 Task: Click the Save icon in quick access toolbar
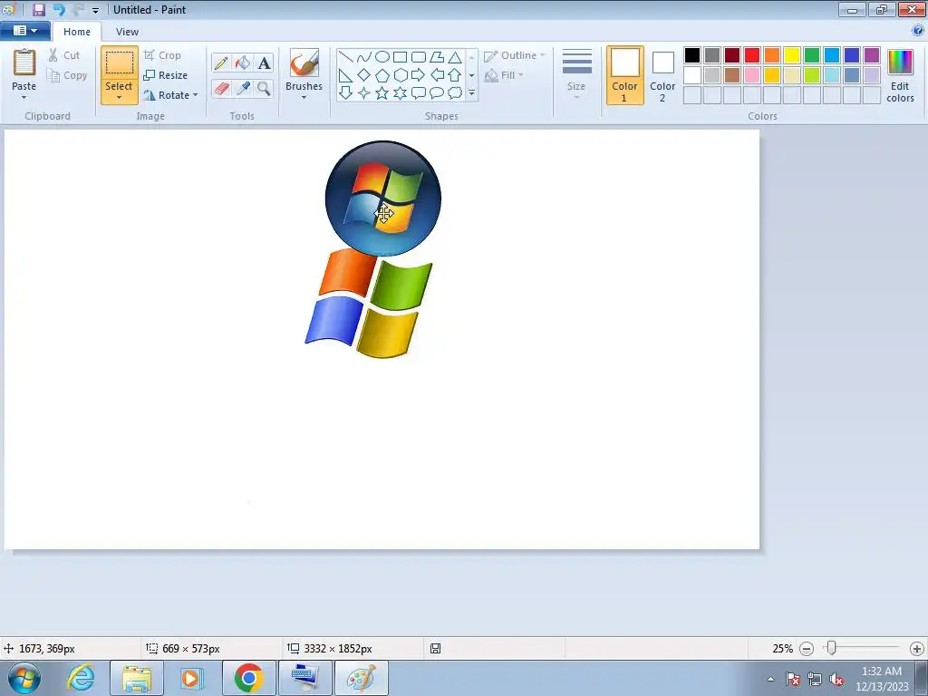click(x=39, y=9)
